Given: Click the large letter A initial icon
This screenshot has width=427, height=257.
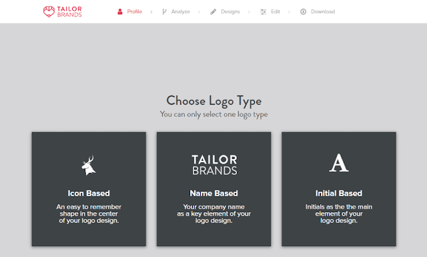Looking at the screenshot, I should [339, 163].
